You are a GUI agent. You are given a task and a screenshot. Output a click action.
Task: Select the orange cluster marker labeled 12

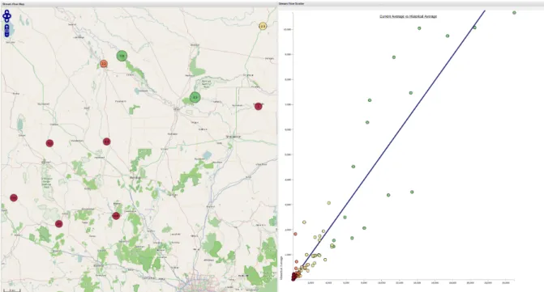click(104, 64)
